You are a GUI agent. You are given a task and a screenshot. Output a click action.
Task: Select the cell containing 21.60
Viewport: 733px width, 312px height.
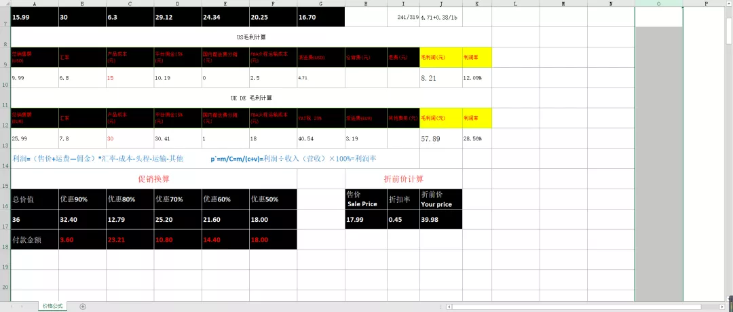pos(225,220)
